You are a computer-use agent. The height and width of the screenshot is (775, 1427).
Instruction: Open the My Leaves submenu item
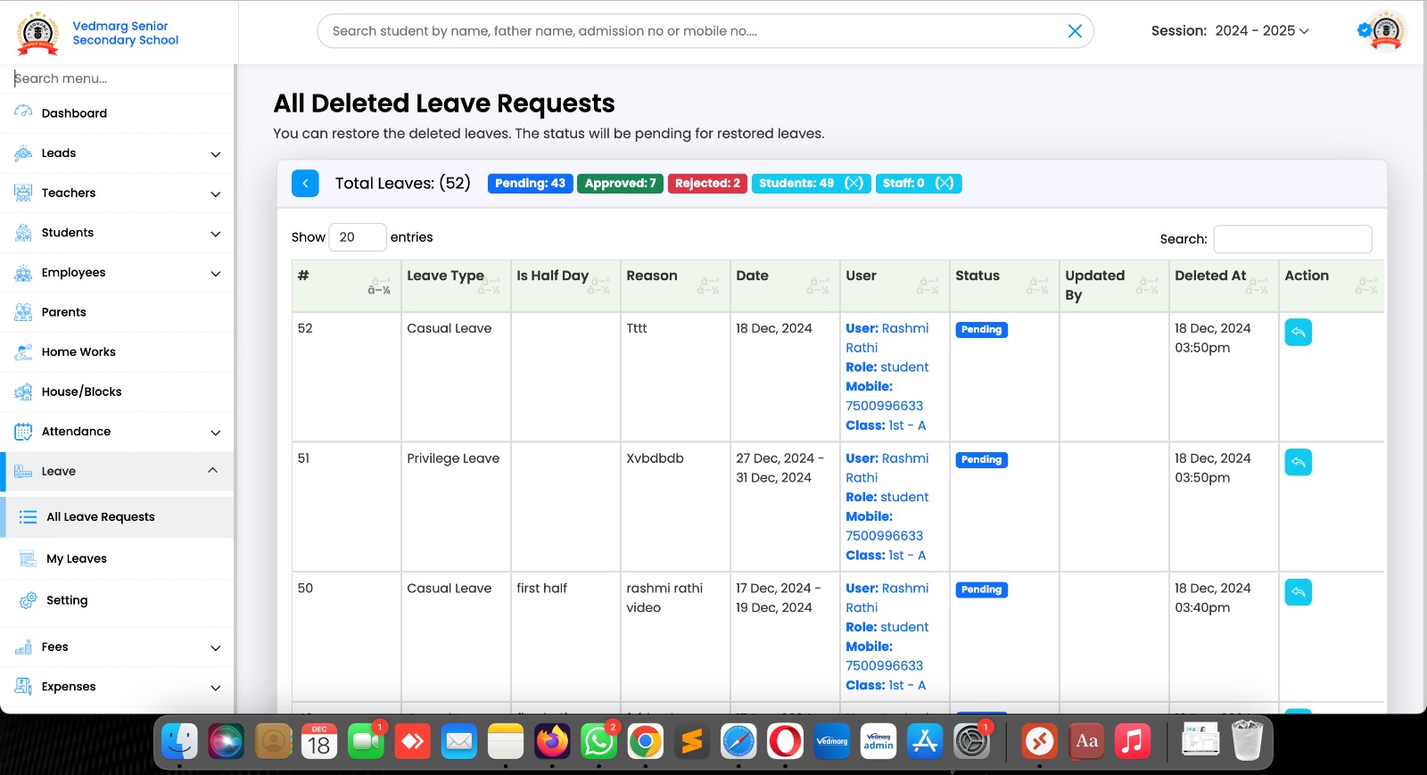(x=118, y=559)
